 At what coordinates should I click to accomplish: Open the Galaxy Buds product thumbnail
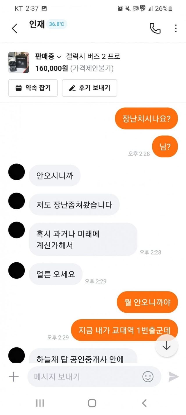tap(19, 62)
